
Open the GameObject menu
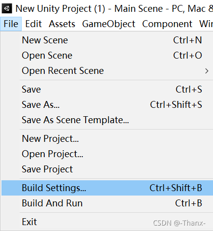(x=109, y=24)
